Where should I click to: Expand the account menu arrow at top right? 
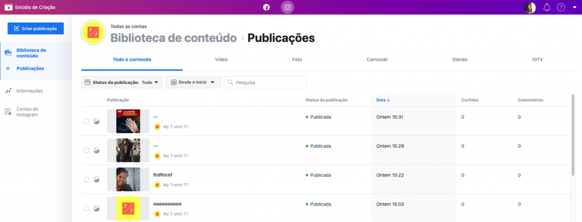[575, 7]
